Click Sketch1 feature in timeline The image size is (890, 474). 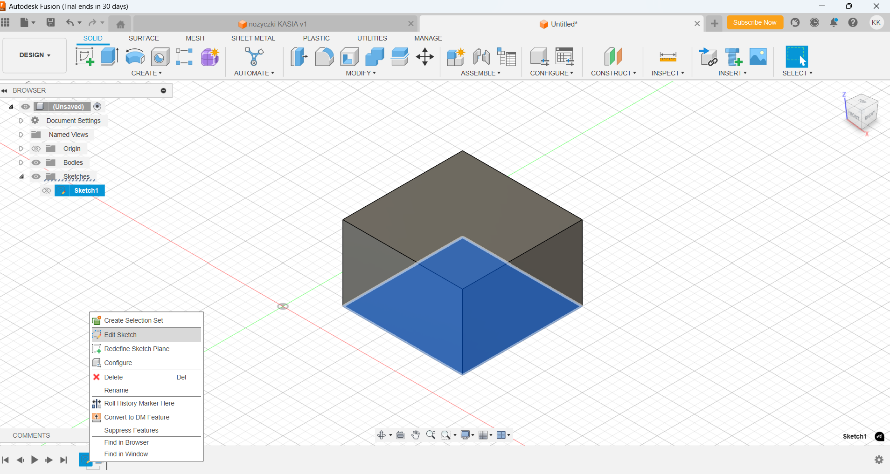click(x=85, y=460)
